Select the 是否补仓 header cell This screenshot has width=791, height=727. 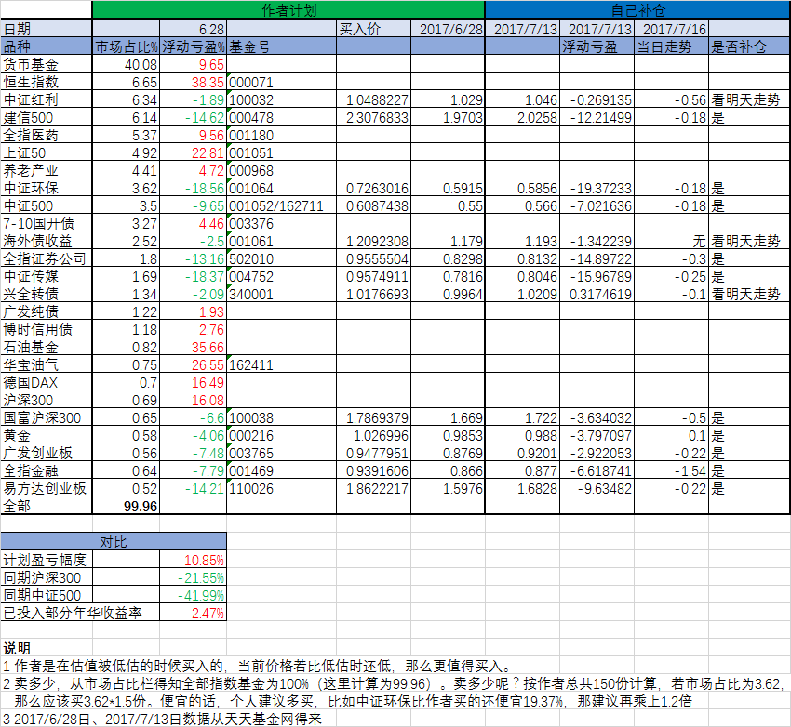(749, 46)
